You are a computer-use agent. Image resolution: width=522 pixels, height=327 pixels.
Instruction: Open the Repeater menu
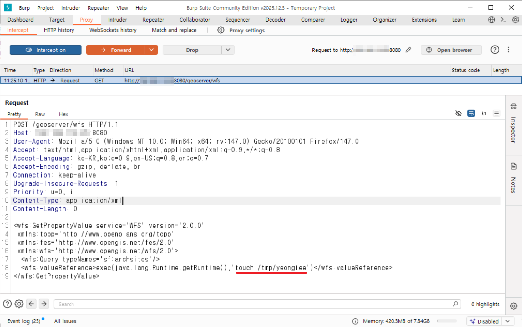coord(98,8)
